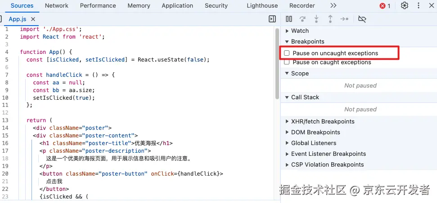Click the red error count badge

385,6
